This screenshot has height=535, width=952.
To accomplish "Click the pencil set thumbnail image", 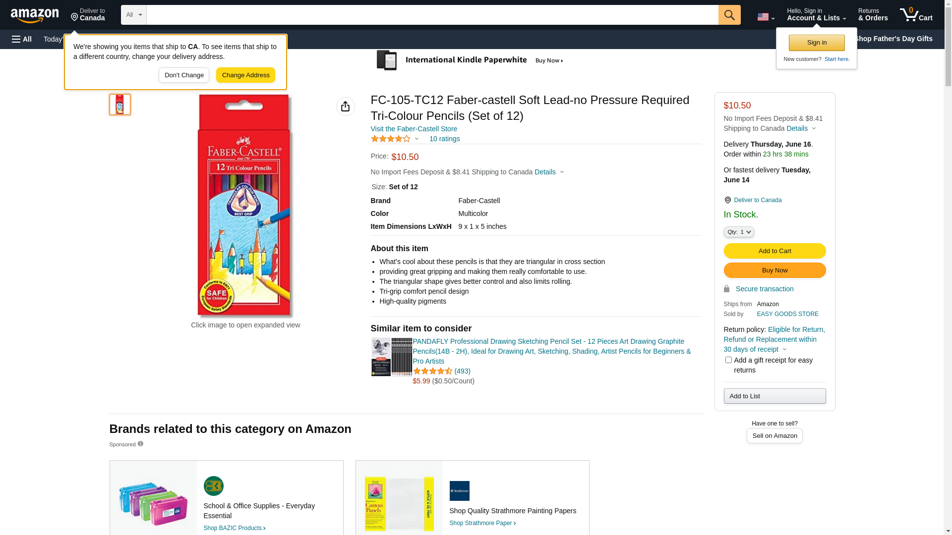I will click(120, 105).
